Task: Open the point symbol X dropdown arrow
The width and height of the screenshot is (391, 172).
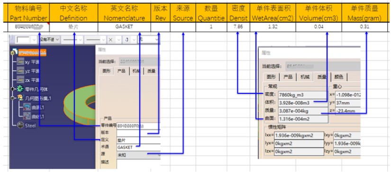Action: pos(119,39)
